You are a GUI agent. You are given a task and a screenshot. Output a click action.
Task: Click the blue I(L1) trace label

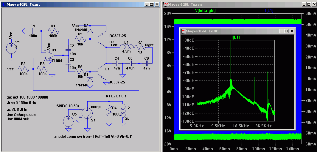269,10
